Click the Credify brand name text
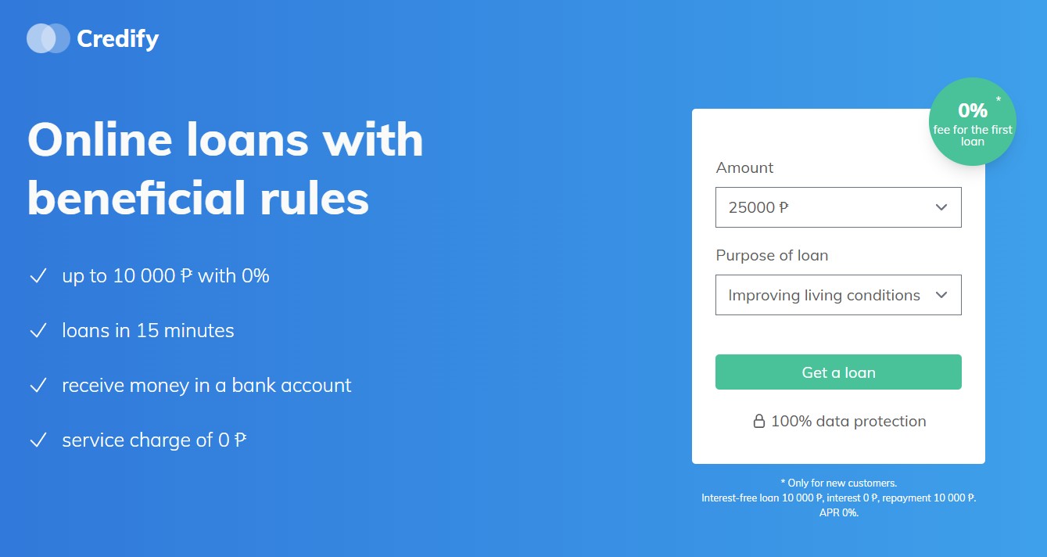The height and width of the screenshot is (557, 1047). [117, 38]
